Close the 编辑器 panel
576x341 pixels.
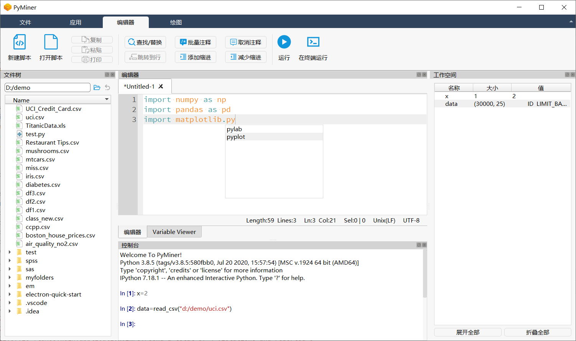(x=424, y=75)
